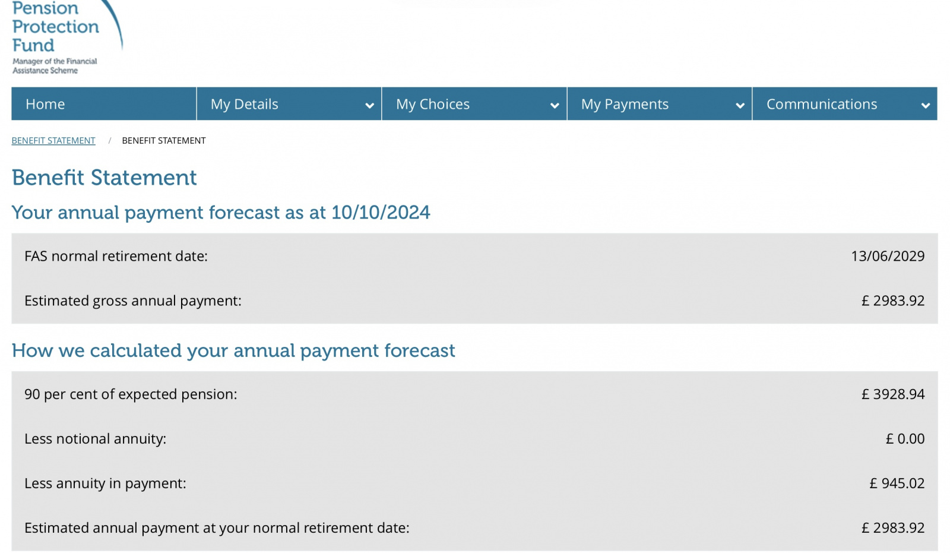Select the My Details menu label
Image resolution: width=950 pixels, height=553 pixels.
click(244, 104)
